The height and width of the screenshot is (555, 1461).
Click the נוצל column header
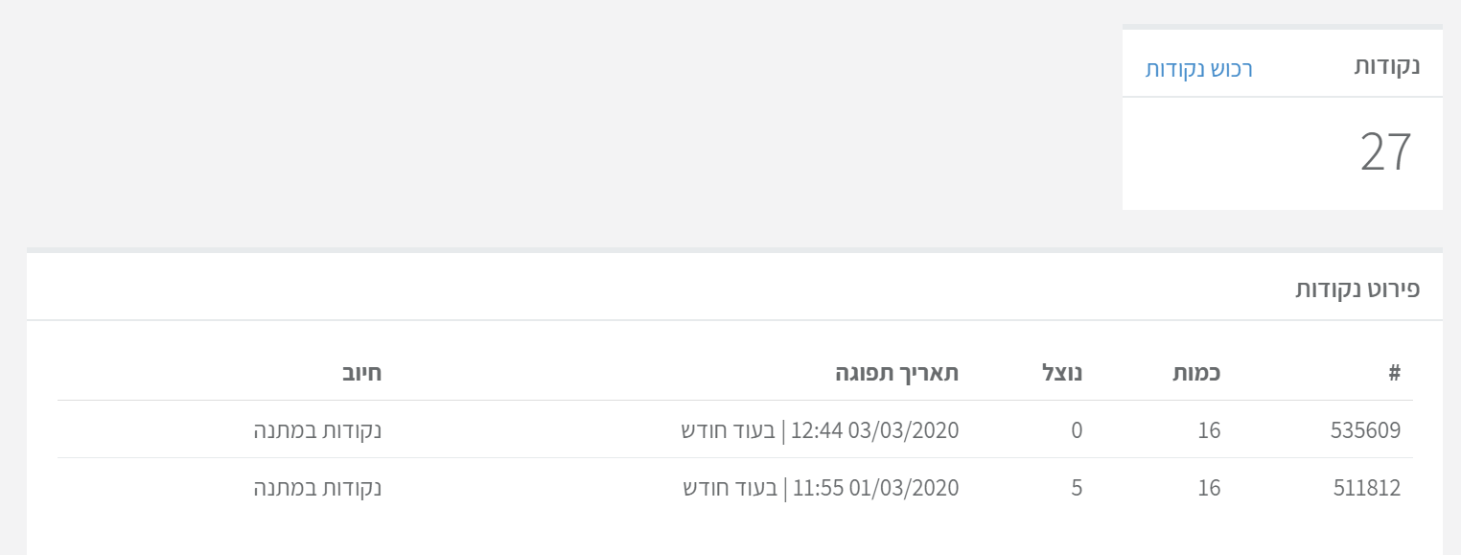click(1062, 373)
